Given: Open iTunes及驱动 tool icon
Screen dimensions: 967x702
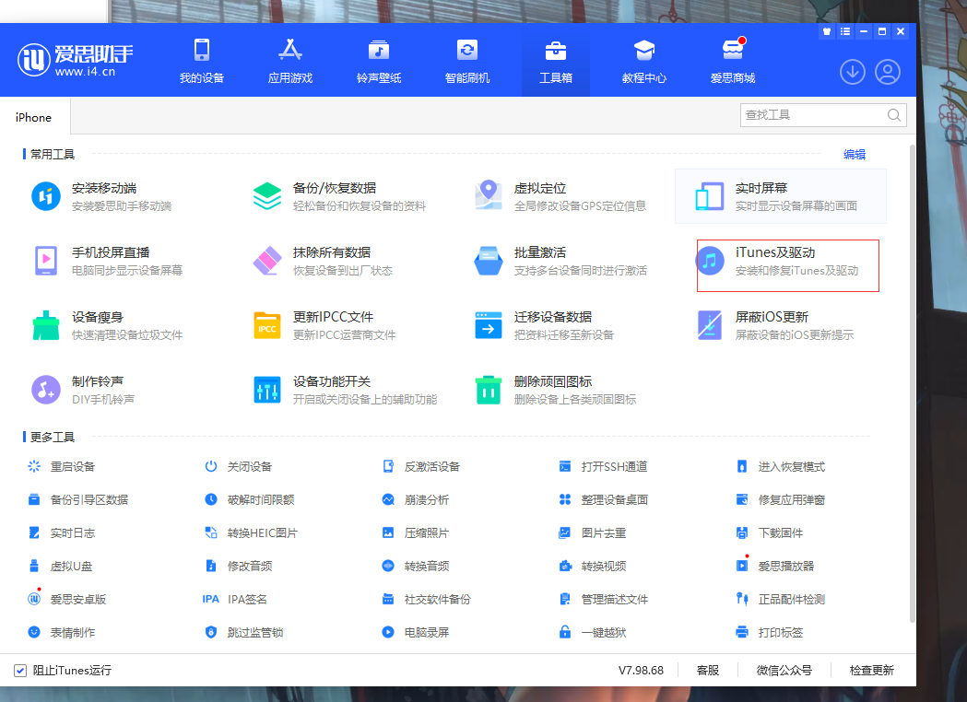Looking at the screenshot, I should [x=709, y=261].
